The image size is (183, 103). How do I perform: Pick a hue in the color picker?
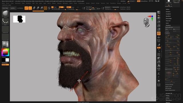[x=5, y=52]
